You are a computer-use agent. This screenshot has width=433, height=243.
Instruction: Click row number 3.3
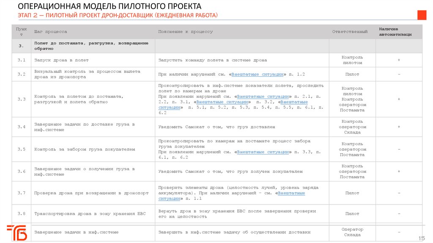click(x=21, y=99)
